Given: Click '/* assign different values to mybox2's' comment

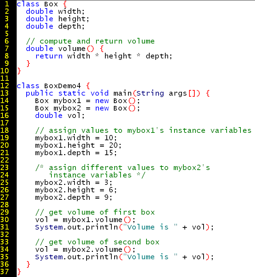Looking at the screenshot, I should click(x=123, y=168).
